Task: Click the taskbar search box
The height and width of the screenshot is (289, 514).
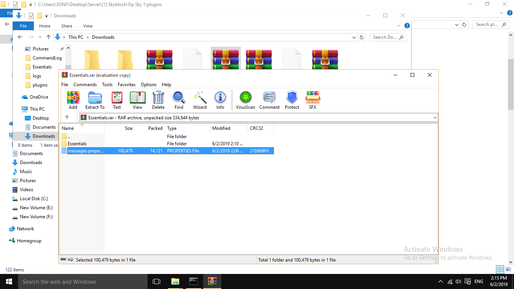Action: [82, 281]
